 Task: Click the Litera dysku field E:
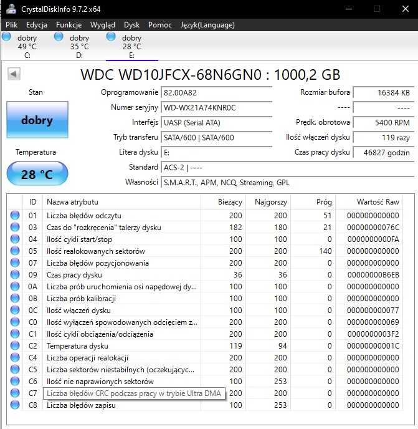(x=217, y=152)
